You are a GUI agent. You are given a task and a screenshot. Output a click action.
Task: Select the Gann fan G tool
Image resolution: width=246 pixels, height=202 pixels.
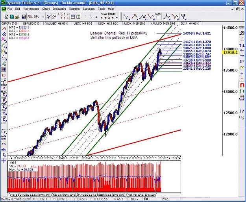[4, 51]
